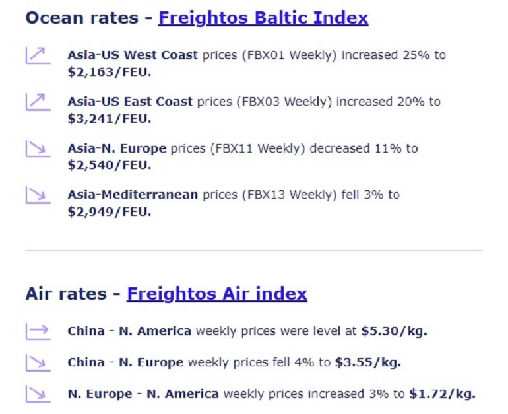The width and height of the screenshot is (508, 414).
Task: Select the Asia-US East Coast bold label
Action: tap(130, 102)
